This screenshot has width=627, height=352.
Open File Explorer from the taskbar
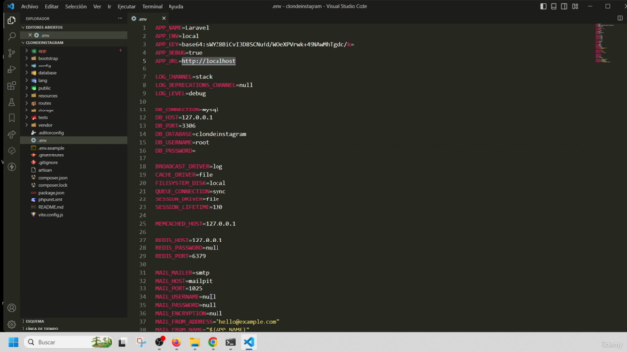(x=195, y=342)
